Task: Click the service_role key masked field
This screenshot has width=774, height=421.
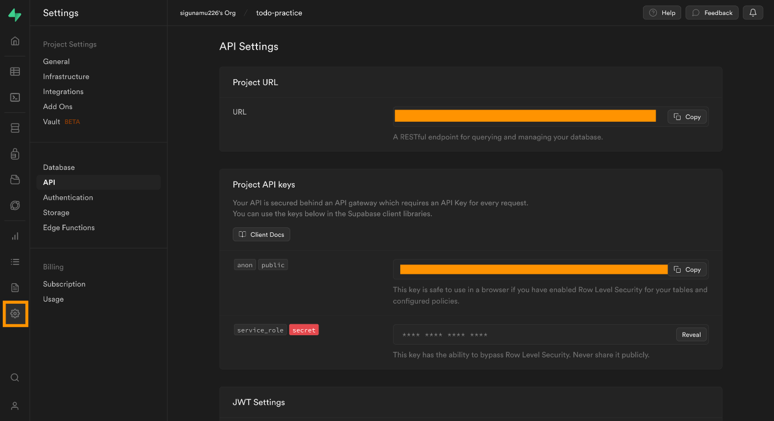Action: coord(531,335)
